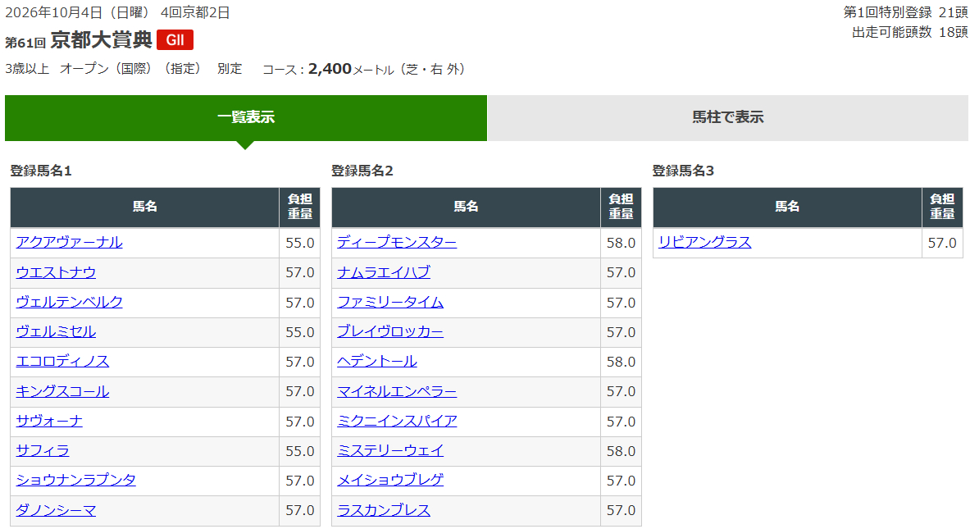Viewport: 970px width, 529px height.
Task: Click the 登録馬名3 heading
Action: (x=683, y=171)
